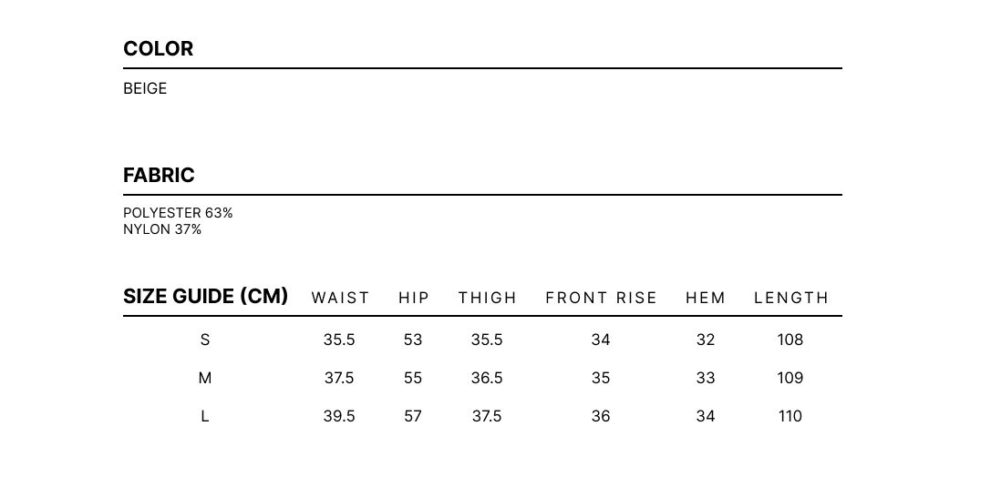Select the BEIGE color text
The image size is (1001, 477).
click(145, 88)
